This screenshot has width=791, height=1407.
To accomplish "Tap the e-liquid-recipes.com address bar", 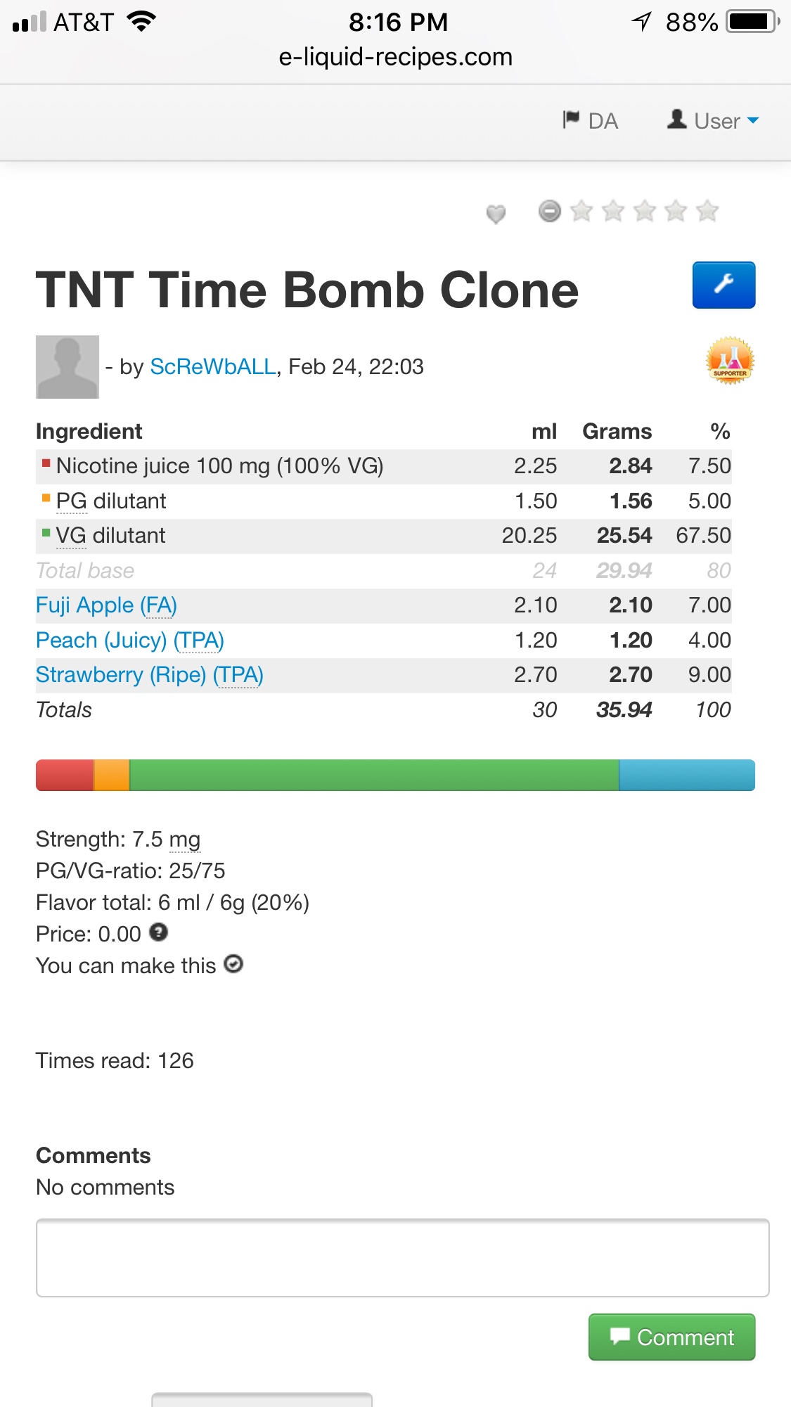I will [396, 57].
